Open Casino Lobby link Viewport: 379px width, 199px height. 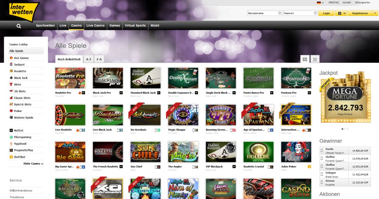[x=19, y=44]
